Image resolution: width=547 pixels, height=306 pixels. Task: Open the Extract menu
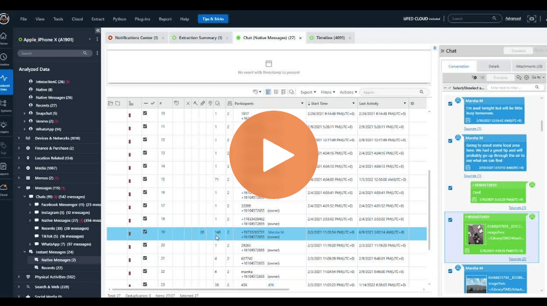(x=97, y=19)
